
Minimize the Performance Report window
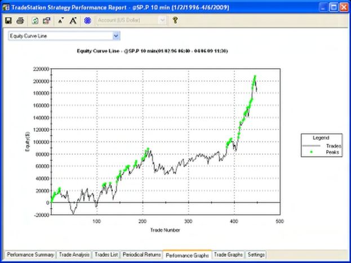323,7
